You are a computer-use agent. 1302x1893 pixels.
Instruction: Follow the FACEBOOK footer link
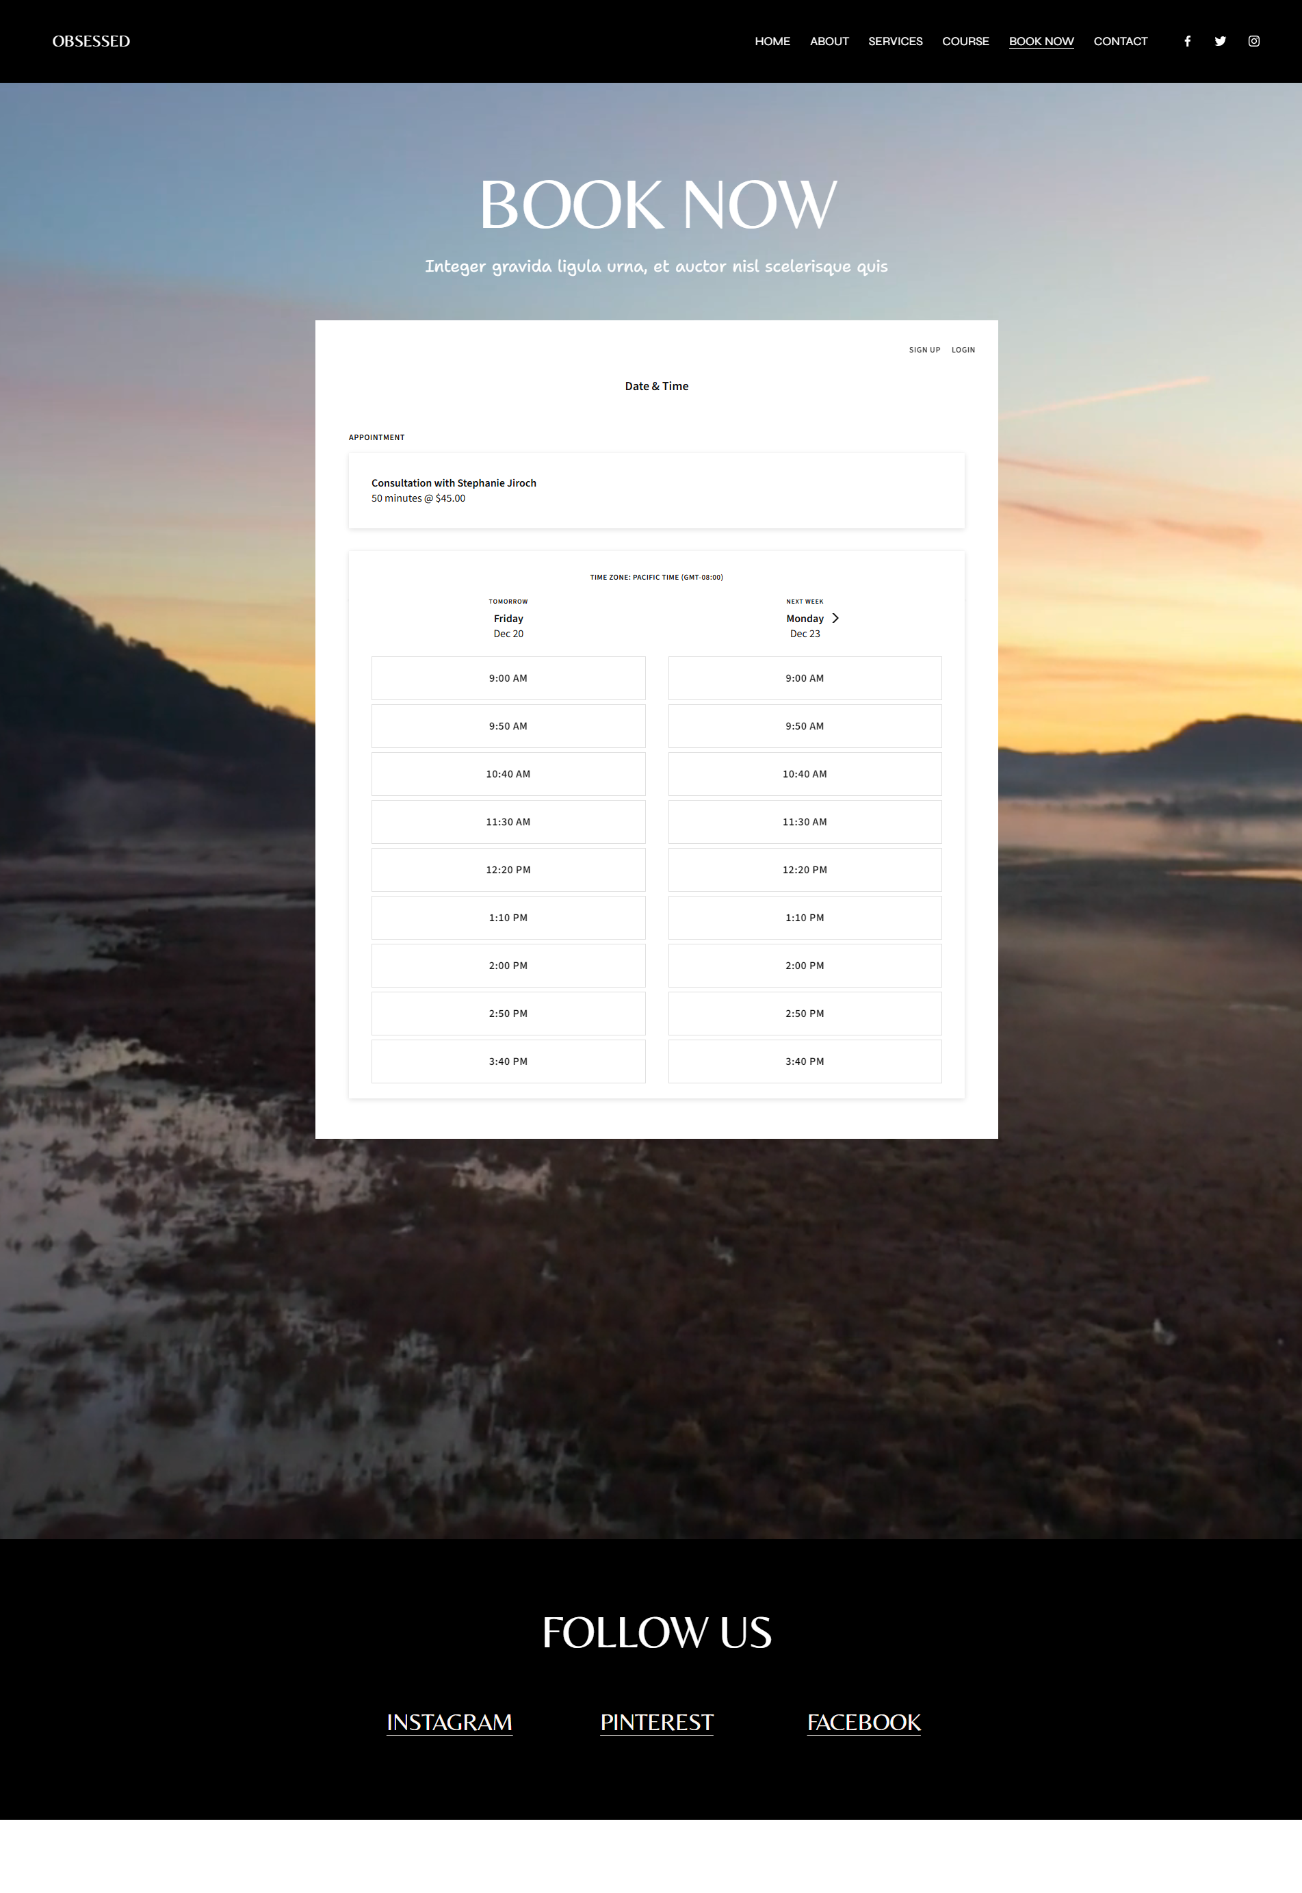tap(864, 1722)
